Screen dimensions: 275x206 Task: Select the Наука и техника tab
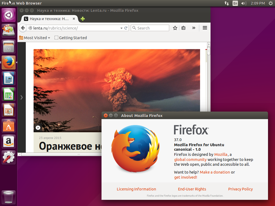click(x=50, y=19)
